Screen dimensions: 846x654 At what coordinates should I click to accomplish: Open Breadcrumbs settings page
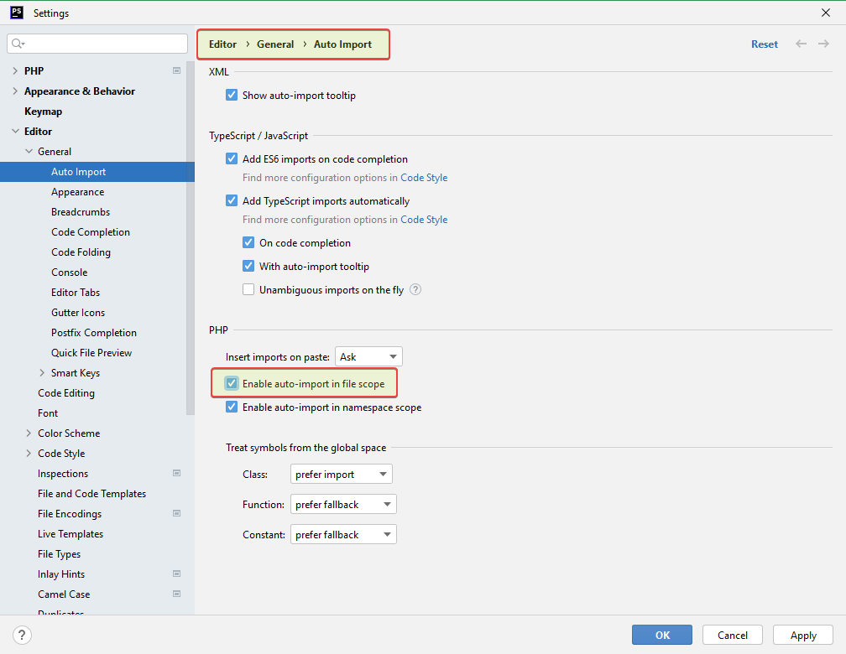tap(81, 212)
